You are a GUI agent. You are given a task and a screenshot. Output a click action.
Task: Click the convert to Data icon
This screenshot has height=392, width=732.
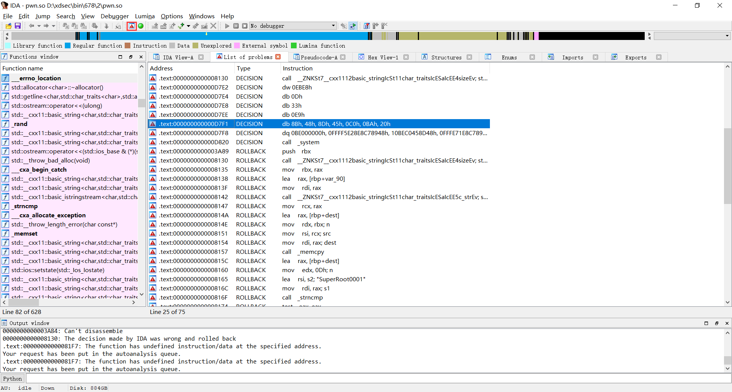pyautogui.click(x=164, y=26)
